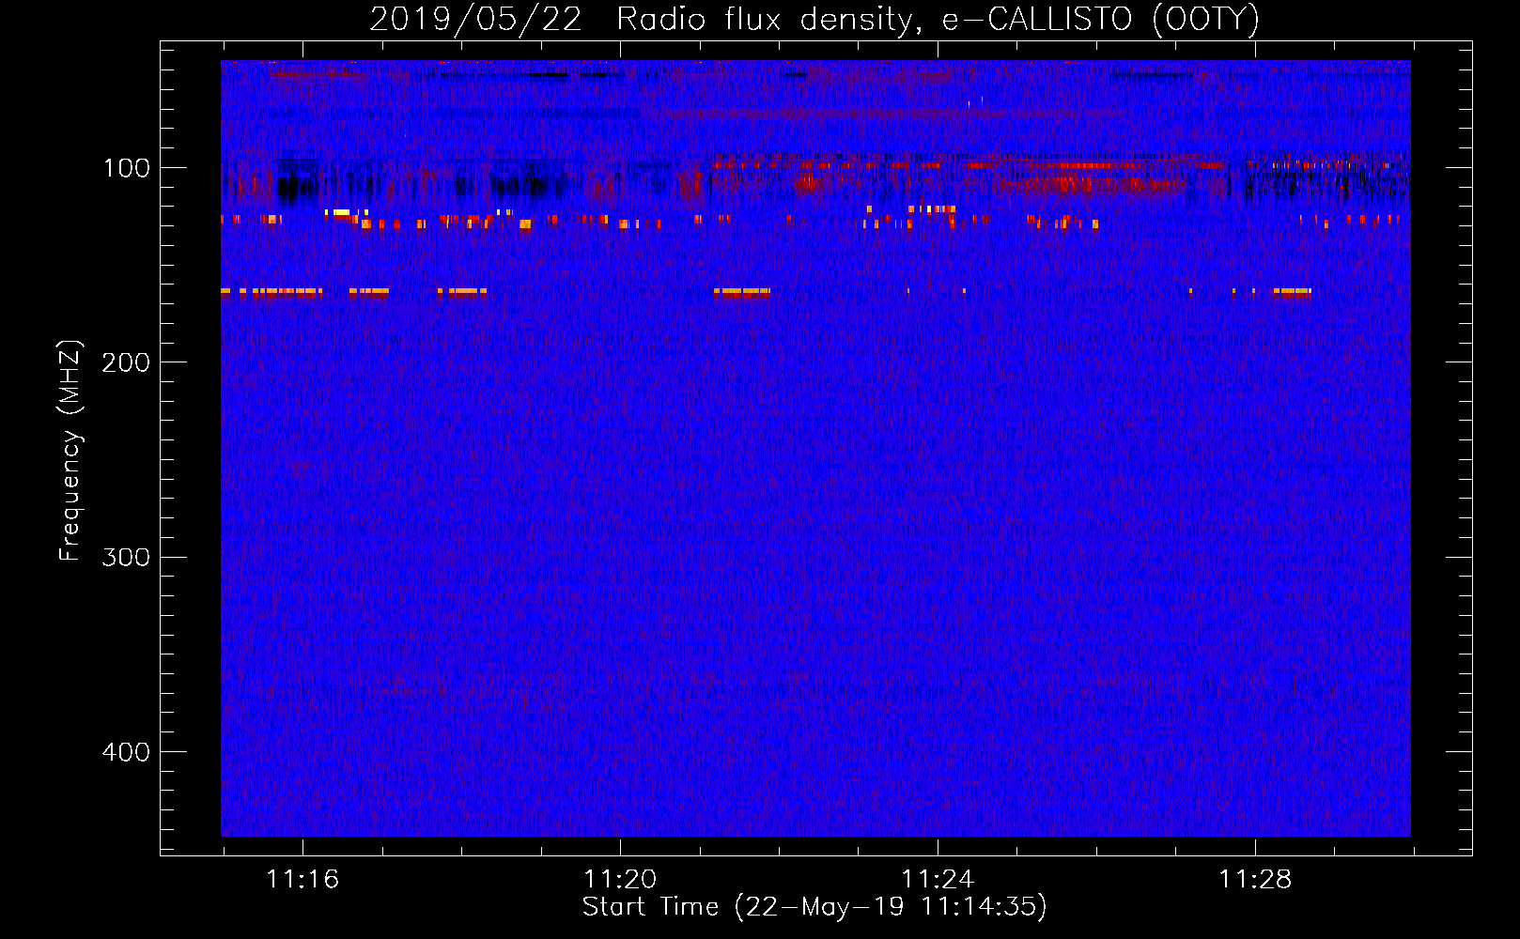Click the 400 frequency tick label
The image size is (1520, 939).
[x=126, y=752]
